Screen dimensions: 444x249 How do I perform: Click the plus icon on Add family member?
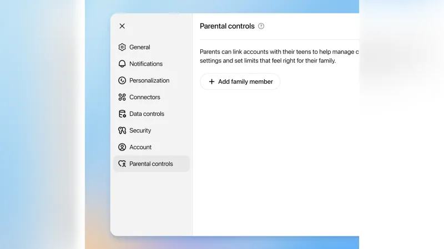[211, 82]
